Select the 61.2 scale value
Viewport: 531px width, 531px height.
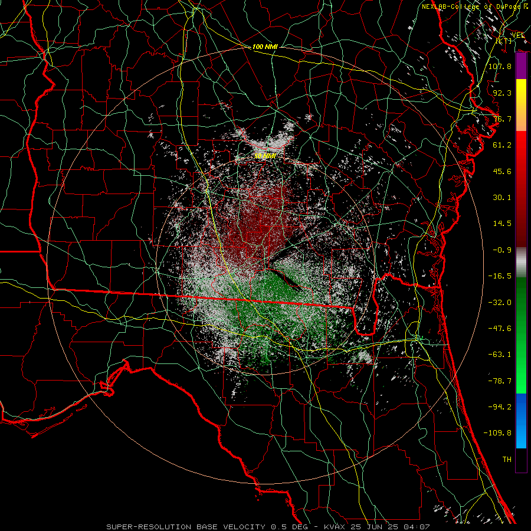click(x=502, y=145)
